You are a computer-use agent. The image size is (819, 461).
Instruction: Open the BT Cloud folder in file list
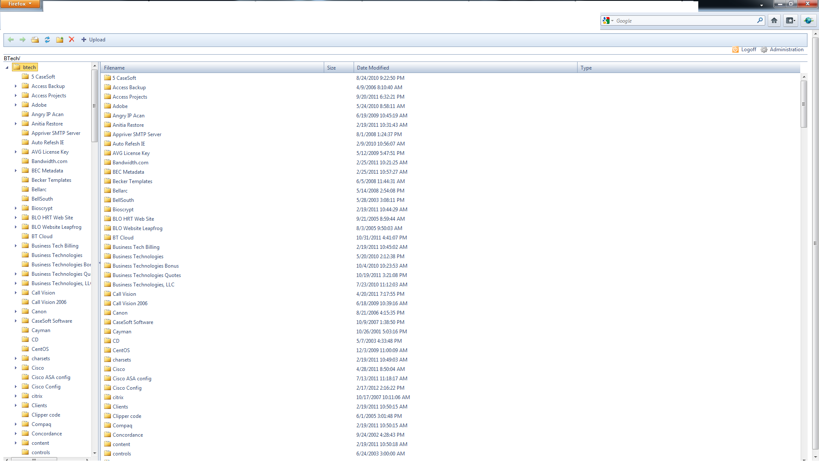[123, 238]
